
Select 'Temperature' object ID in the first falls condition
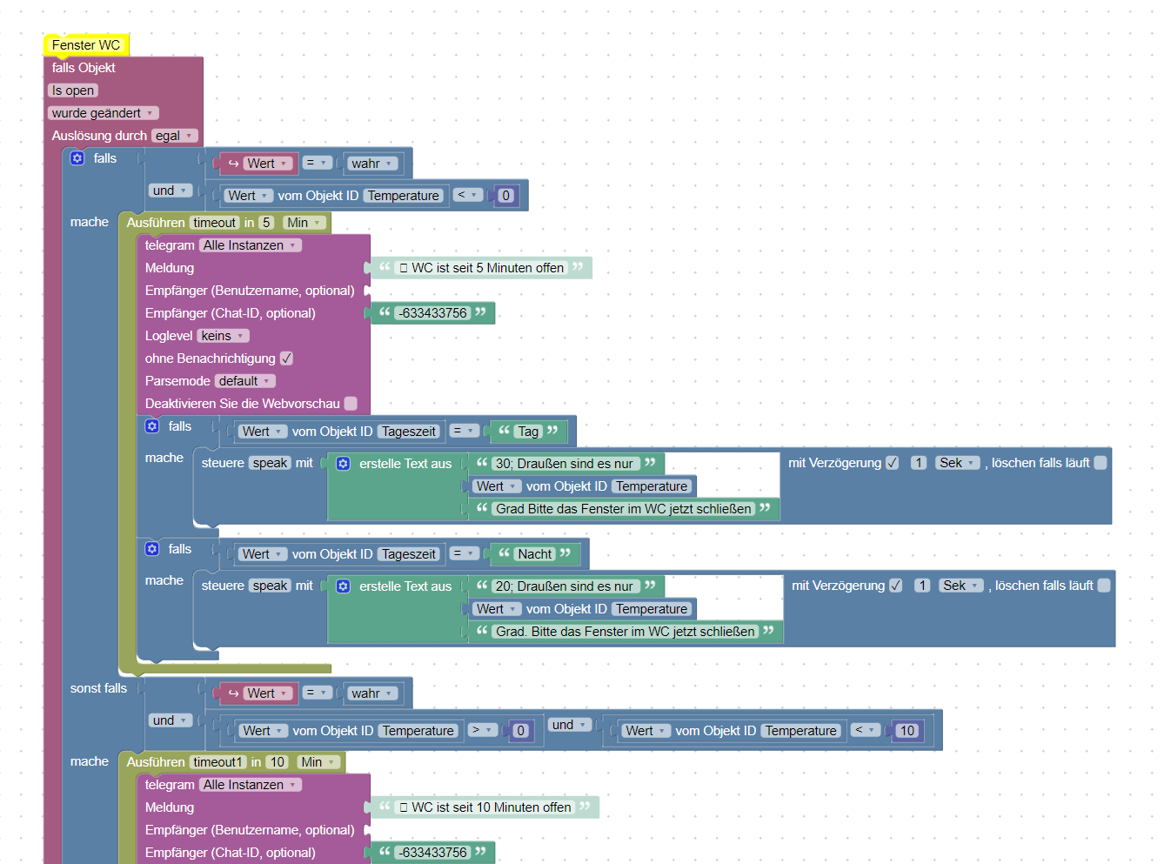(404, 196)
